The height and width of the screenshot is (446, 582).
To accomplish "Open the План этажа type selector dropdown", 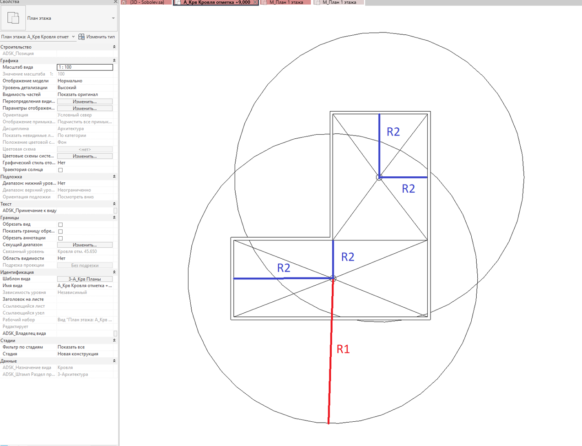I will point(113,18).
